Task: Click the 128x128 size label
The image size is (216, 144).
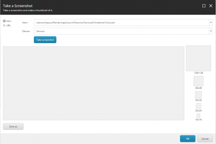Action: (198, 73)
